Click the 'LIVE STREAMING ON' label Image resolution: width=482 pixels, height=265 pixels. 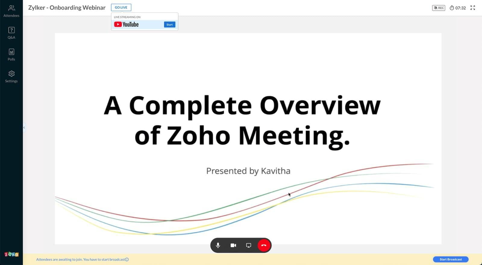coord(127,17)
